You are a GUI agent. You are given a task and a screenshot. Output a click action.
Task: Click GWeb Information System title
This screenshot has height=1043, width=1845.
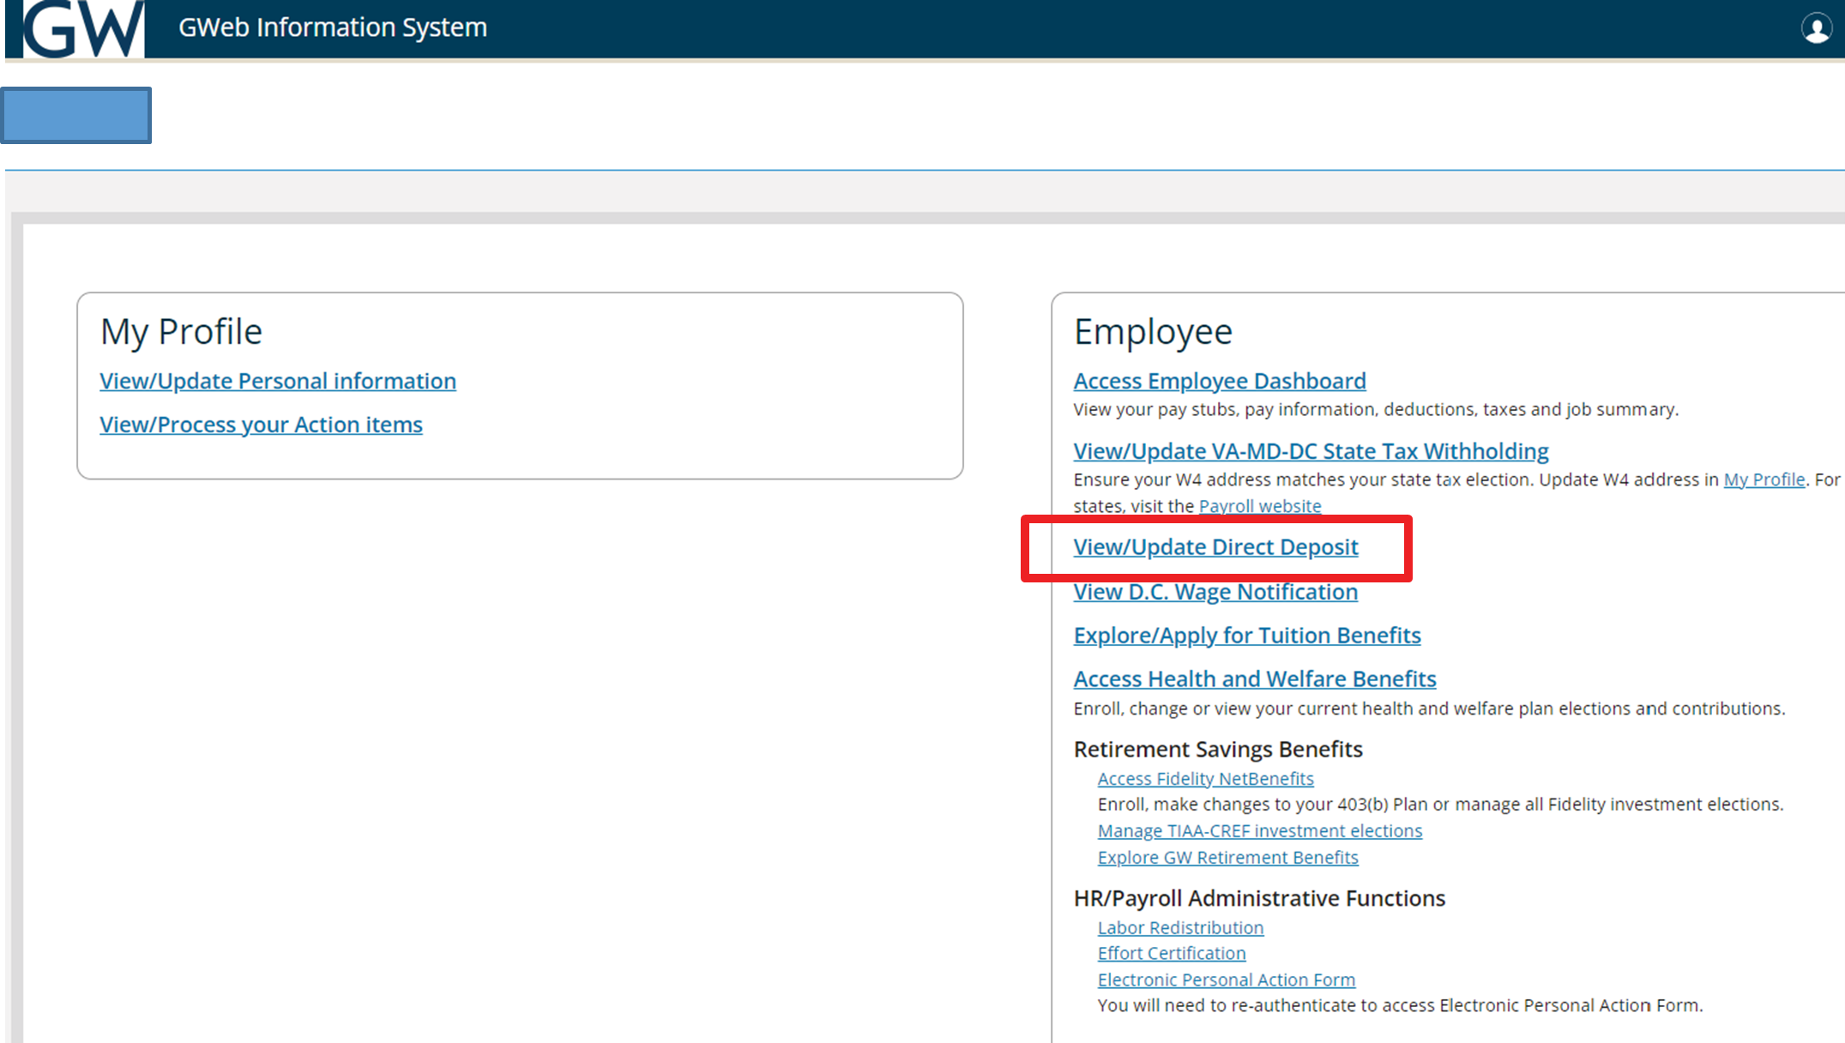(x=332, y=27)
